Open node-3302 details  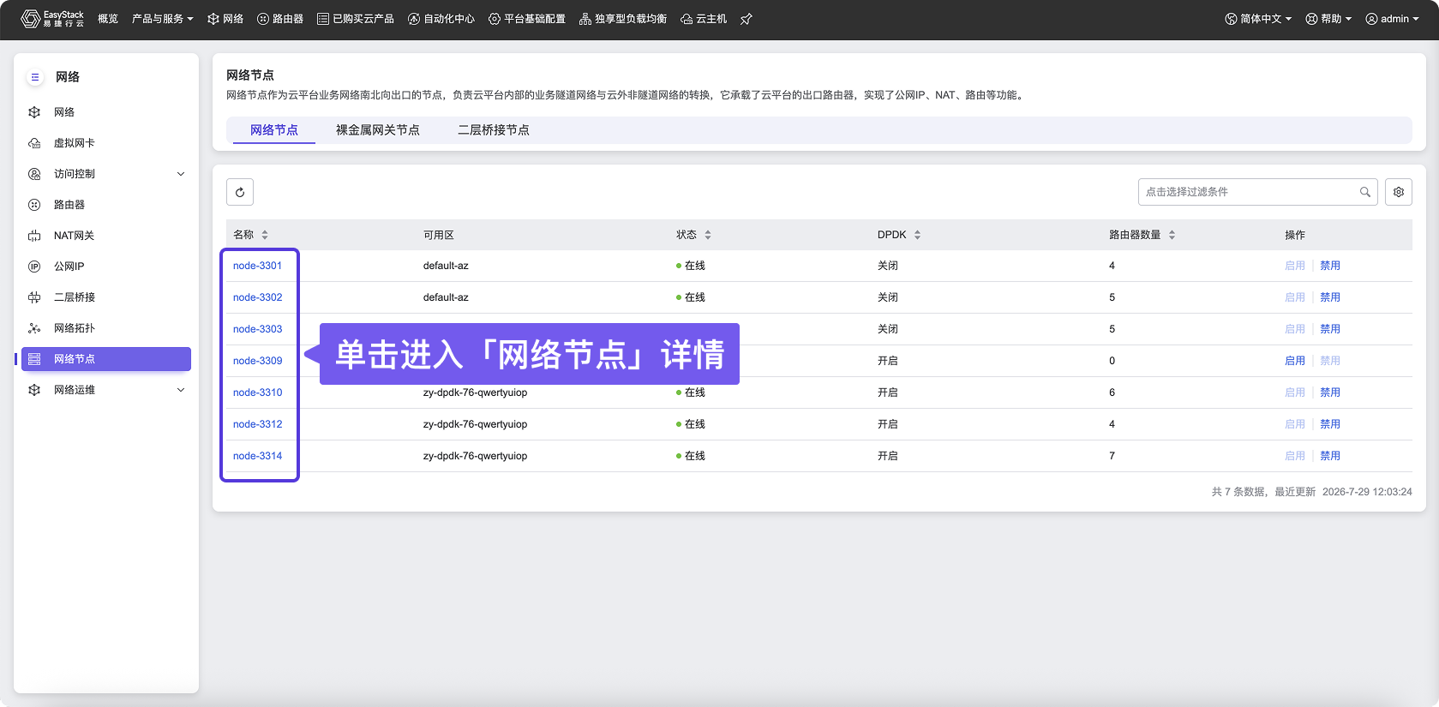tap(257, 297)
